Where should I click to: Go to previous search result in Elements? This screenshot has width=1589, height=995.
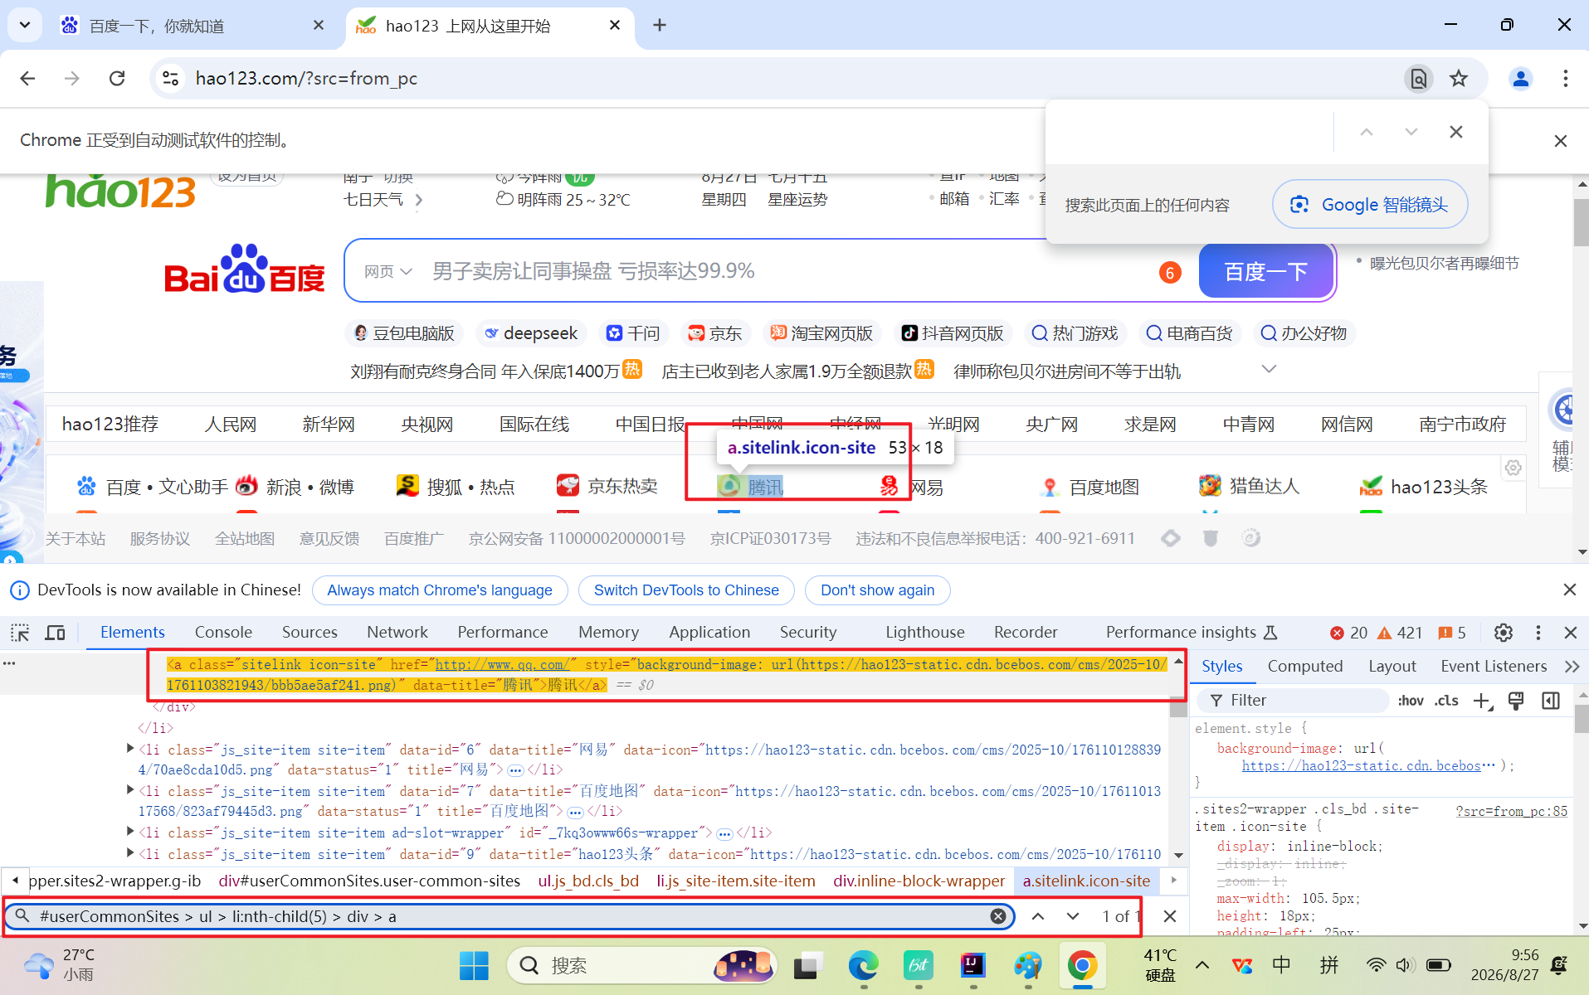click(1038, 916)
